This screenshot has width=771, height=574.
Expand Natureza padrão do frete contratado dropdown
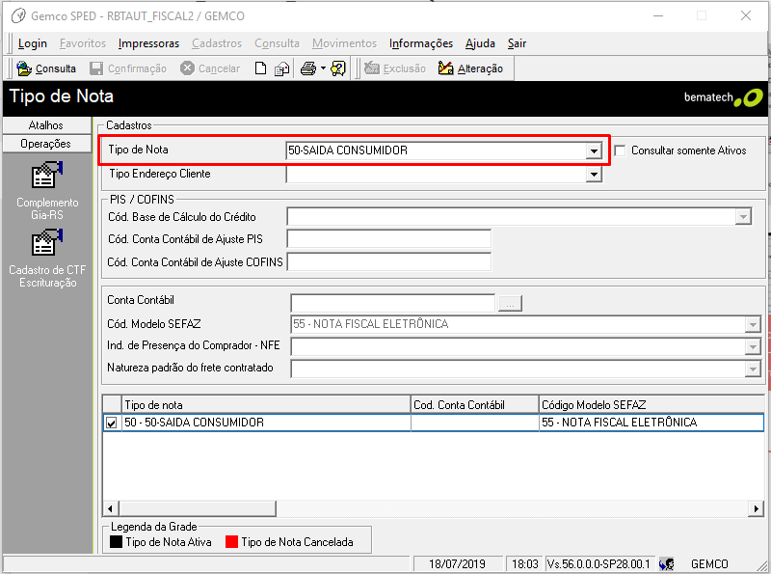point(753,369)
